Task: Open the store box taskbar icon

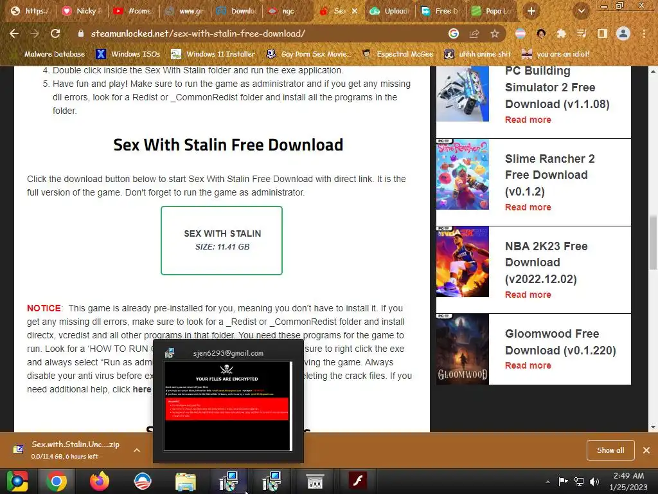Action: tap(315, 481)
